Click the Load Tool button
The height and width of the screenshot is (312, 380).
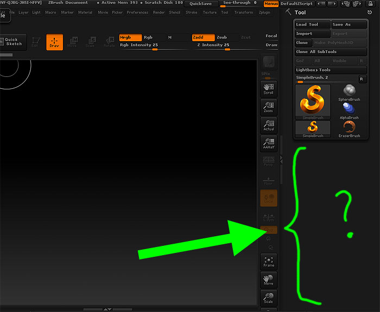click(313, 24)
